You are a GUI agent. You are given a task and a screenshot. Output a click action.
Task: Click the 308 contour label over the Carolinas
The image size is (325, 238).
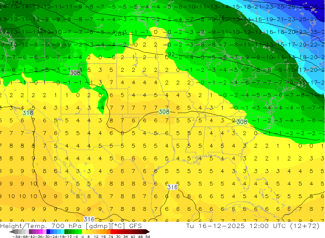tap(242, 122)
